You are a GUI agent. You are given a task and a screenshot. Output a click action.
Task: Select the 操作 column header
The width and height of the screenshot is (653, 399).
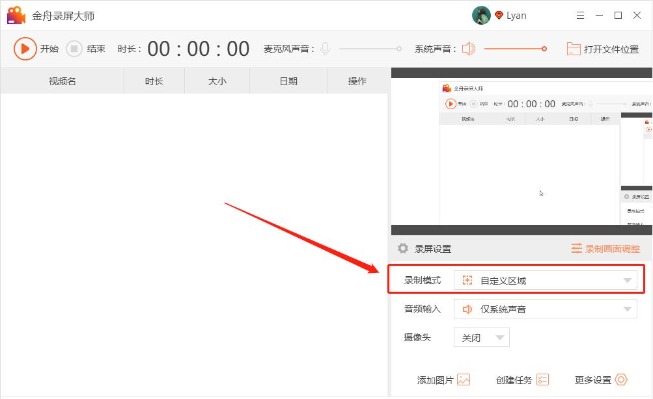click(357, 80)
